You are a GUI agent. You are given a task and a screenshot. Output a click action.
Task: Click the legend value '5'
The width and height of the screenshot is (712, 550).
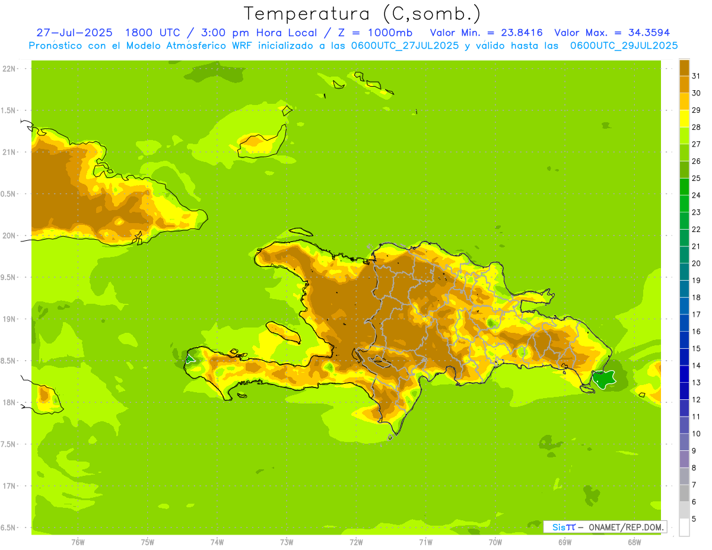pyautogui.click(x=694, y=519)
